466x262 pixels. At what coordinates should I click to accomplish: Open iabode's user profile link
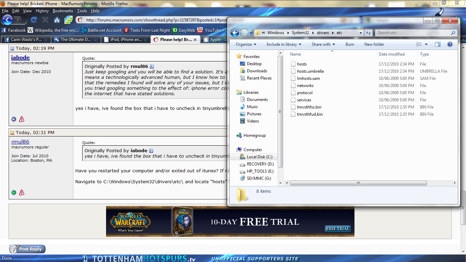pyautogui.click(x=20, y=58)
